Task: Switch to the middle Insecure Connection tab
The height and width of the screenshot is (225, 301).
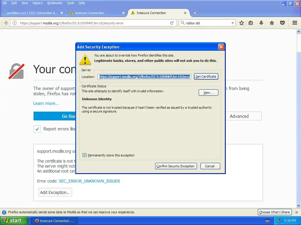Action: click(x=89, y=13)
